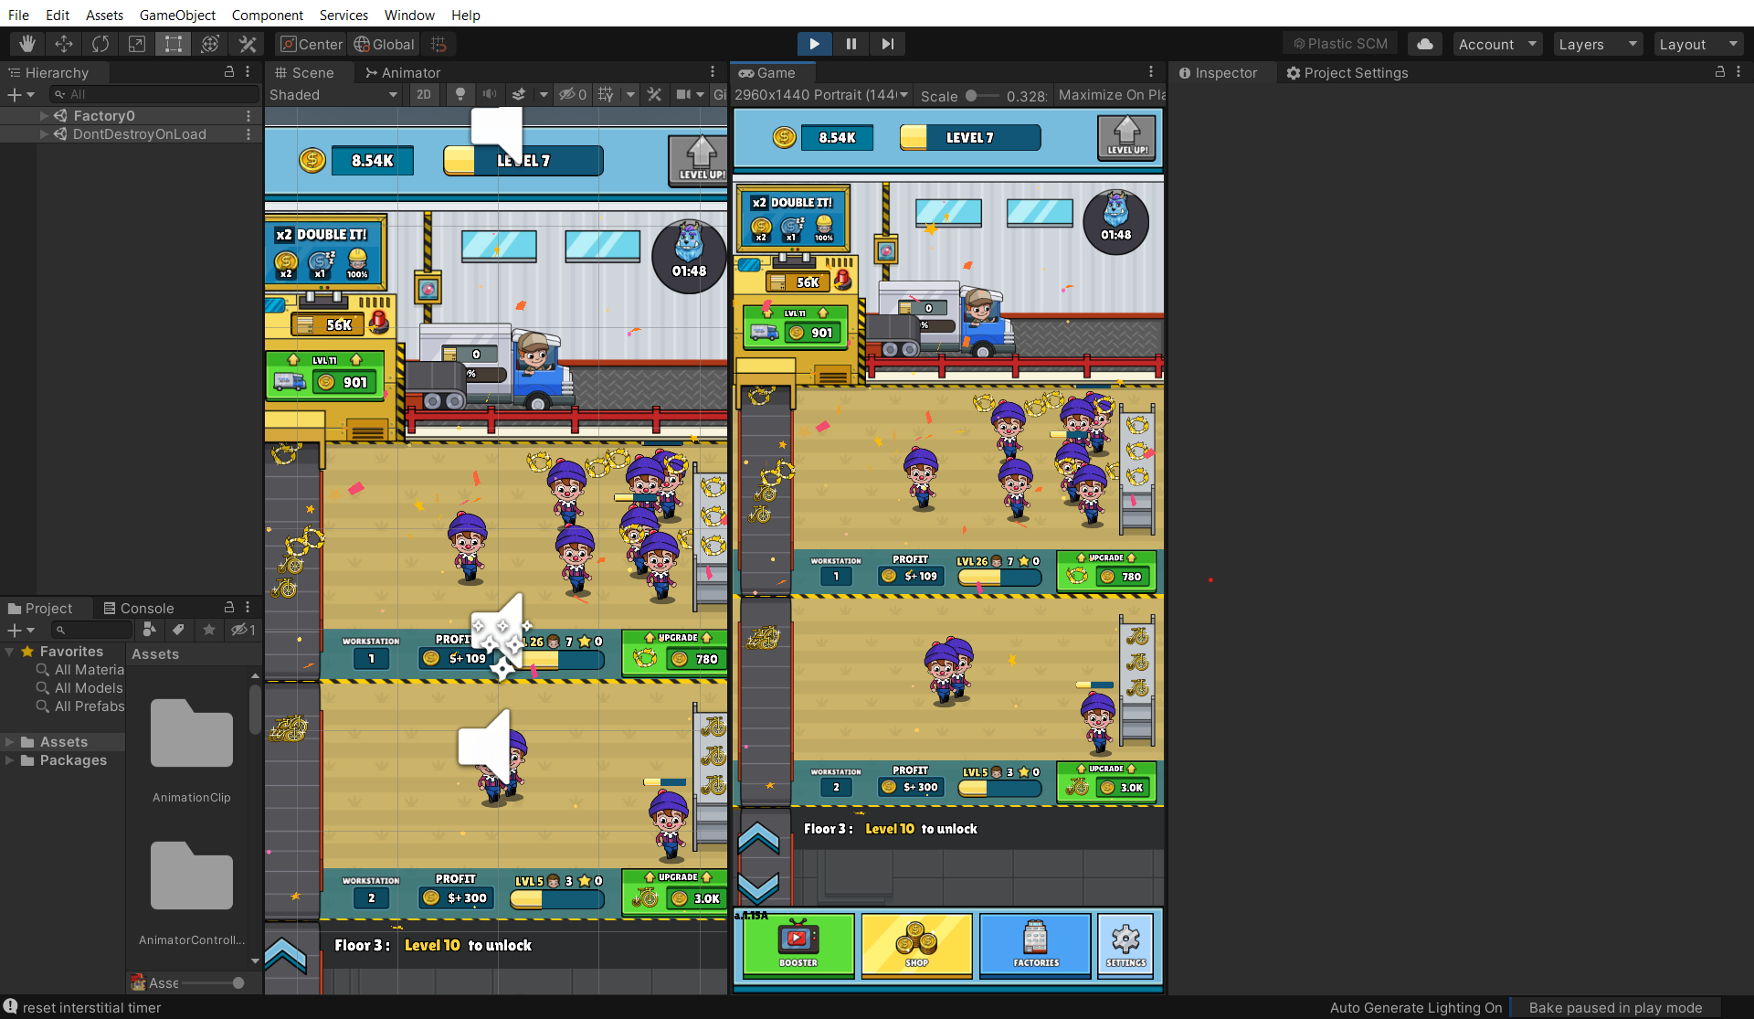1754x1019 pixels.
Task: Open the Layout dropdown
Action: coord(1696,43)
